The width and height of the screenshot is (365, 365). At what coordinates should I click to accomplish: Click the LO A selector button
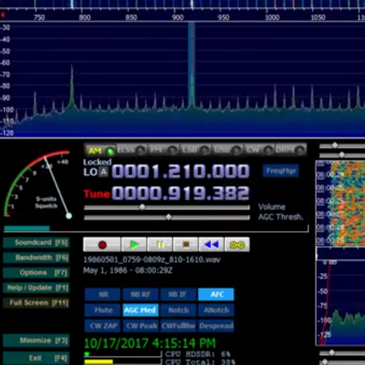pyautogui.click(x=103, y=172)
